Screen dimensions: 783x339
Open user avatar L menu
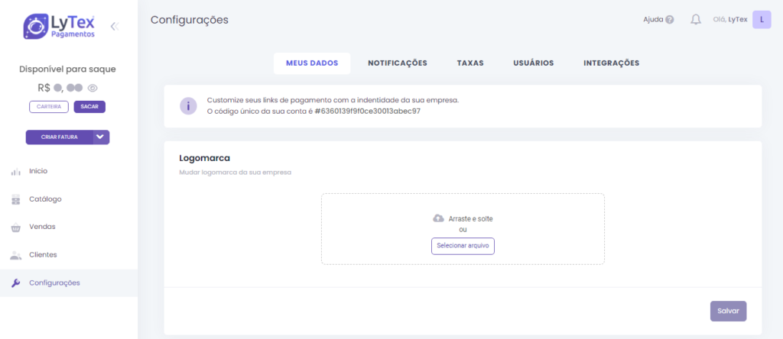[x=762, y=20]
